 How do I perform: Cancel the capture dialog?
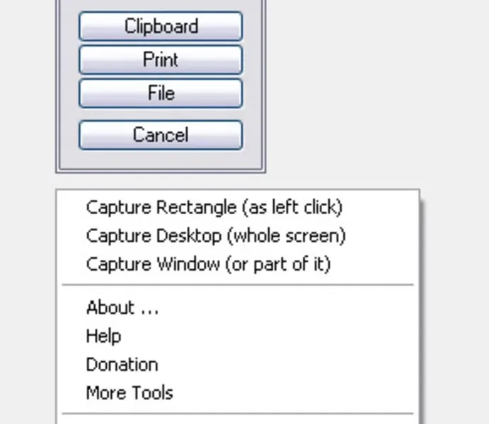coord(161,135)
